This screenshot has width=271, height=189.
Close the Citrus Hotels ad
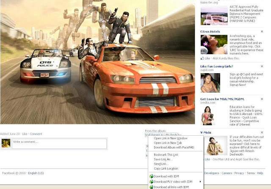click(262, 32)
